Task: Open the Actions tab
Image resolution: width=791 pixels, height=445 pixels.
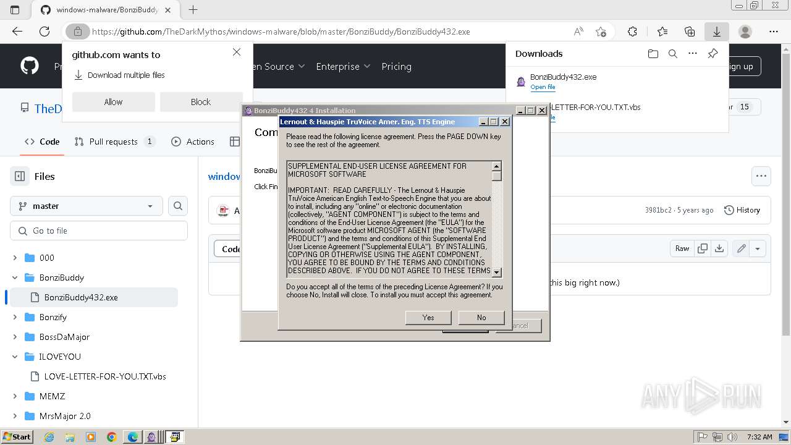Action: point(192,142)
